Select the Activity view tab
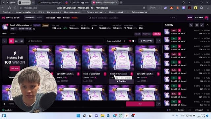 click(x=157, y=34)
